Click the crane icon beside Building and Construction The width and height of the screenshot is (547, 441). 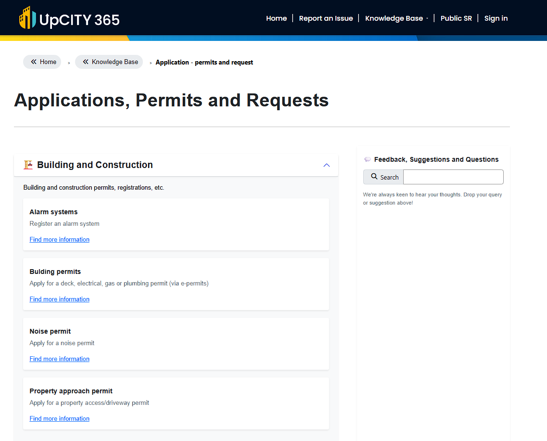[x=28, y=165]
